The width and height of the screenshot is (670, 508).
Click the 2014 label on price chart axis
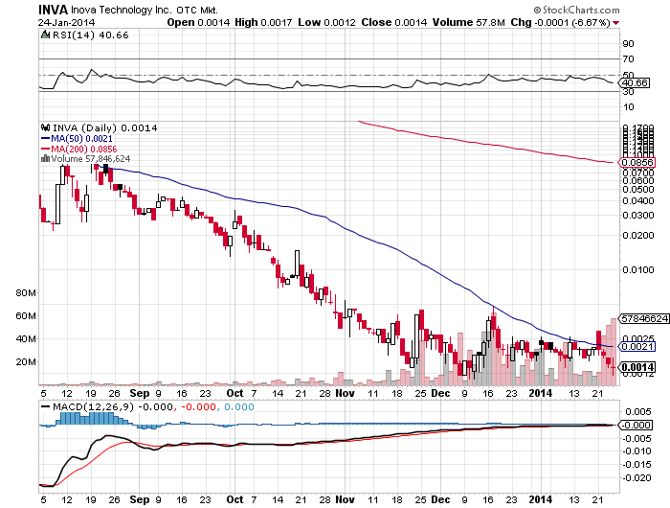click(541, 393)
